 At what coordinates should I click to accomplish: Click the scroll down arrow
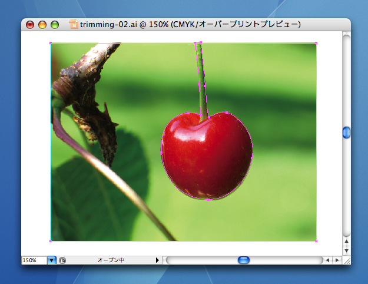[x=346, y=250]
